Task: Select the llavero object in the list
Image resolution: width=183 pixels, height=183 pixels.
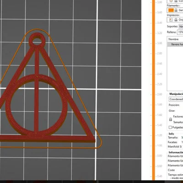Action: (x=175, y=44)
